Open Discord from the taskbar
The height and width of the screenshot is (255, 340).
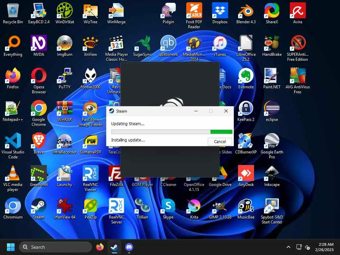[x=129, y=247]
